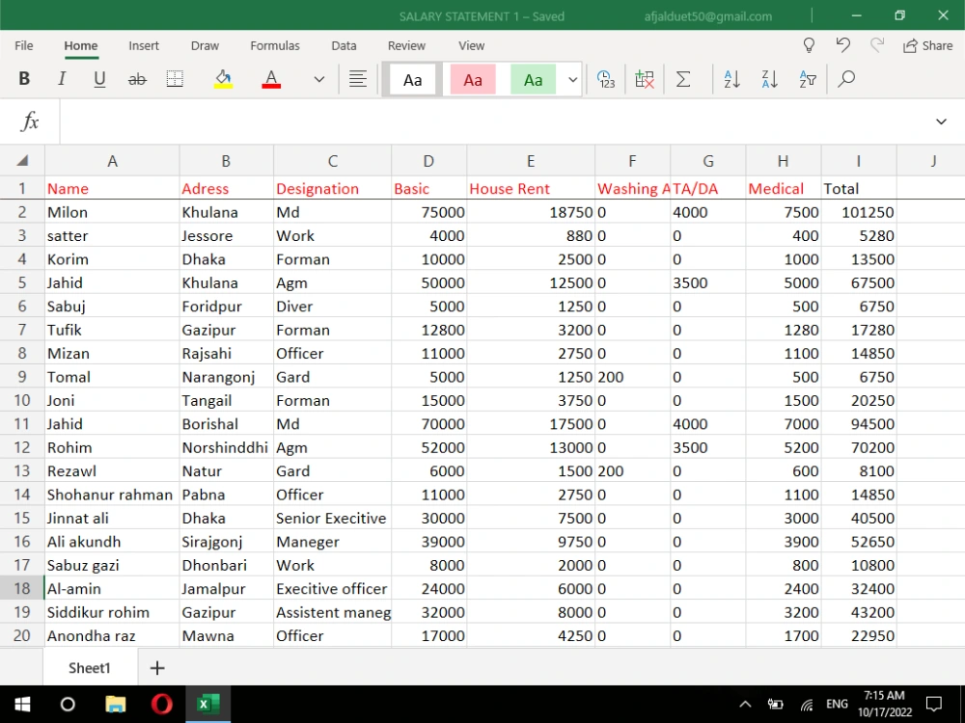Open the Find search tool
The image size is (965, 723).
(x=846, y=79)
